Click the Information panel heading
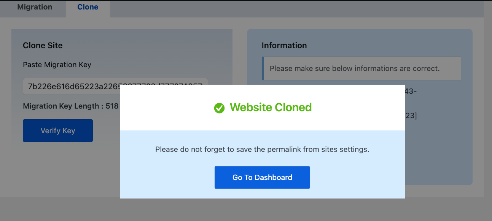 point(284,45)
